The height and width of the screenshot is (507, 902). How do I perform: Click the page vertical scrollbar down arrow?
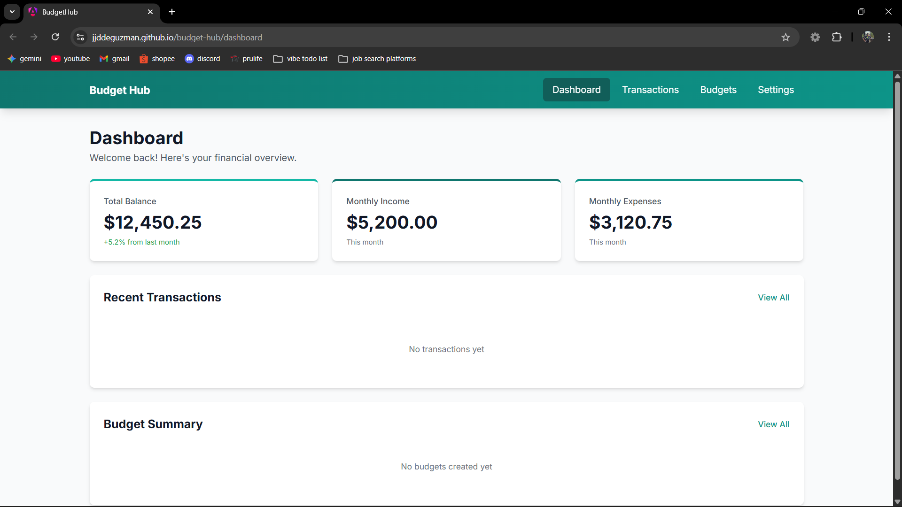click(x=897, y=502)
